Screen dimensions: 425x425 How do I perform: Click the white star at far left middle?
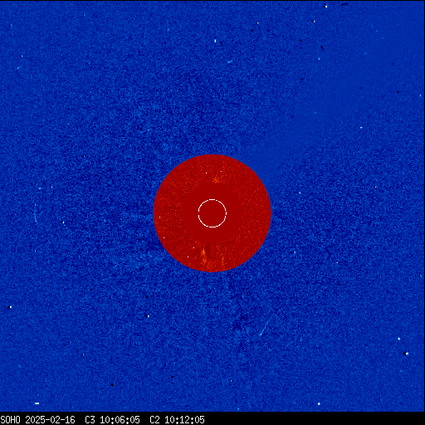point(63,222)
